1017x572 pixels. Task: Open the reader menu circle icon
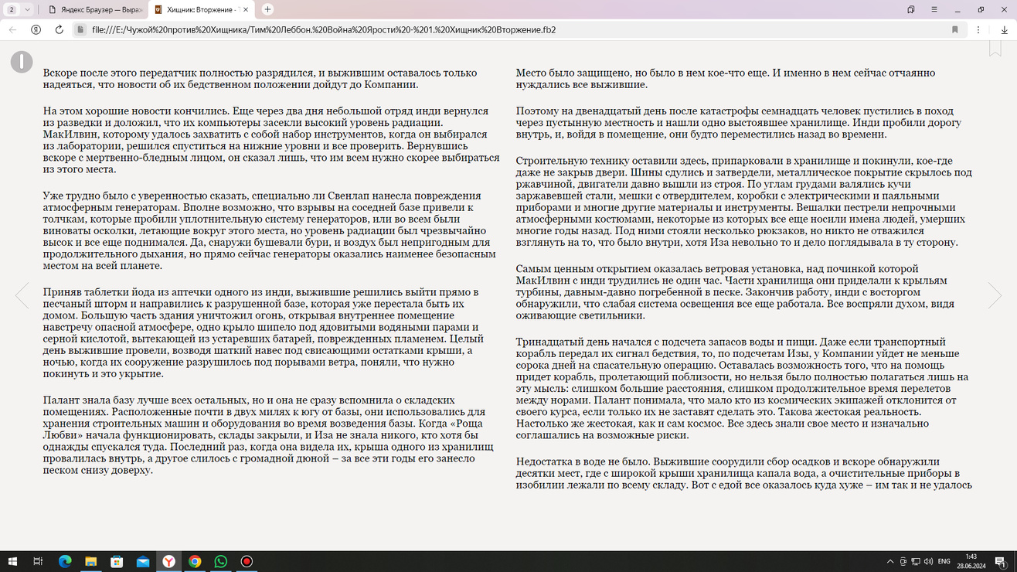[22, 62]
